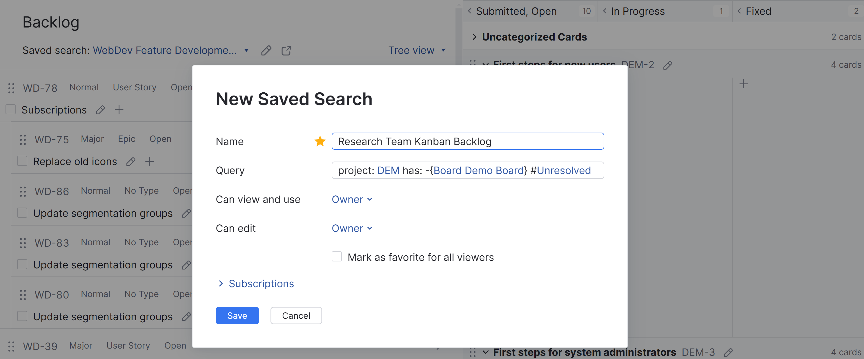Click inside the Name input field
The height and width of the screenshot is (359, 864).
click(x=468, y=141)
